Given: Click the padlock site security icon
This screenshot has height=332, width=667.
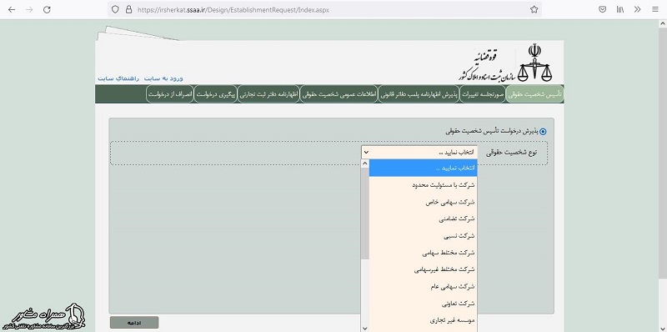Looking at the screenshot, I should [x=128, y=9].
